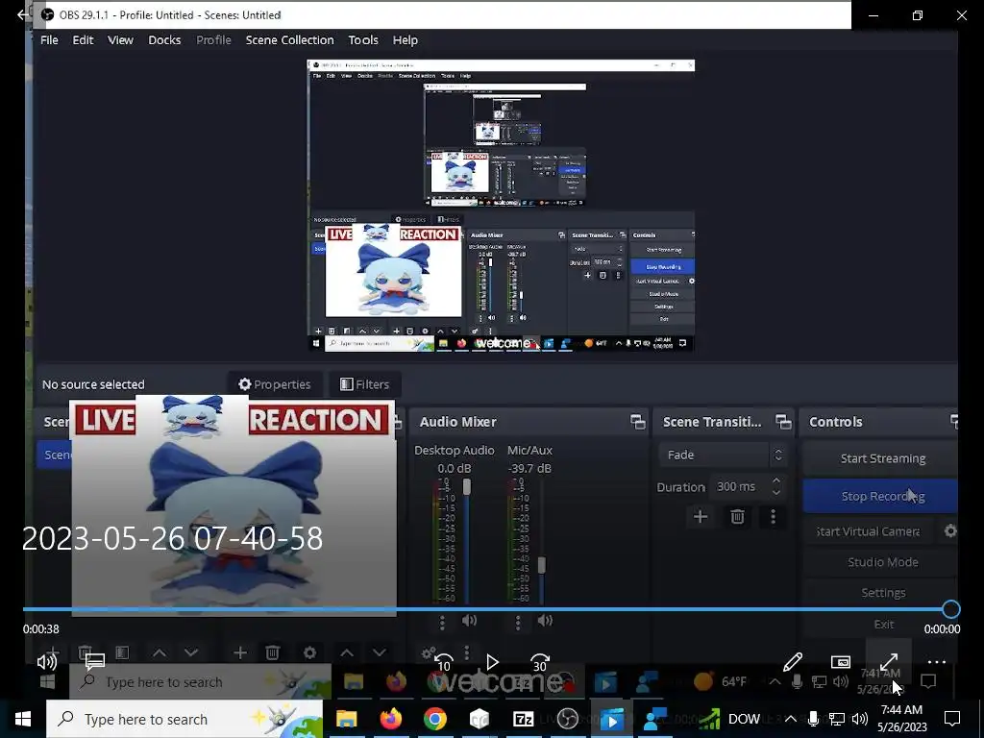Screen dimensions: 984x738
Task: Open the network icon in system tray
Action: pos(837,719)
